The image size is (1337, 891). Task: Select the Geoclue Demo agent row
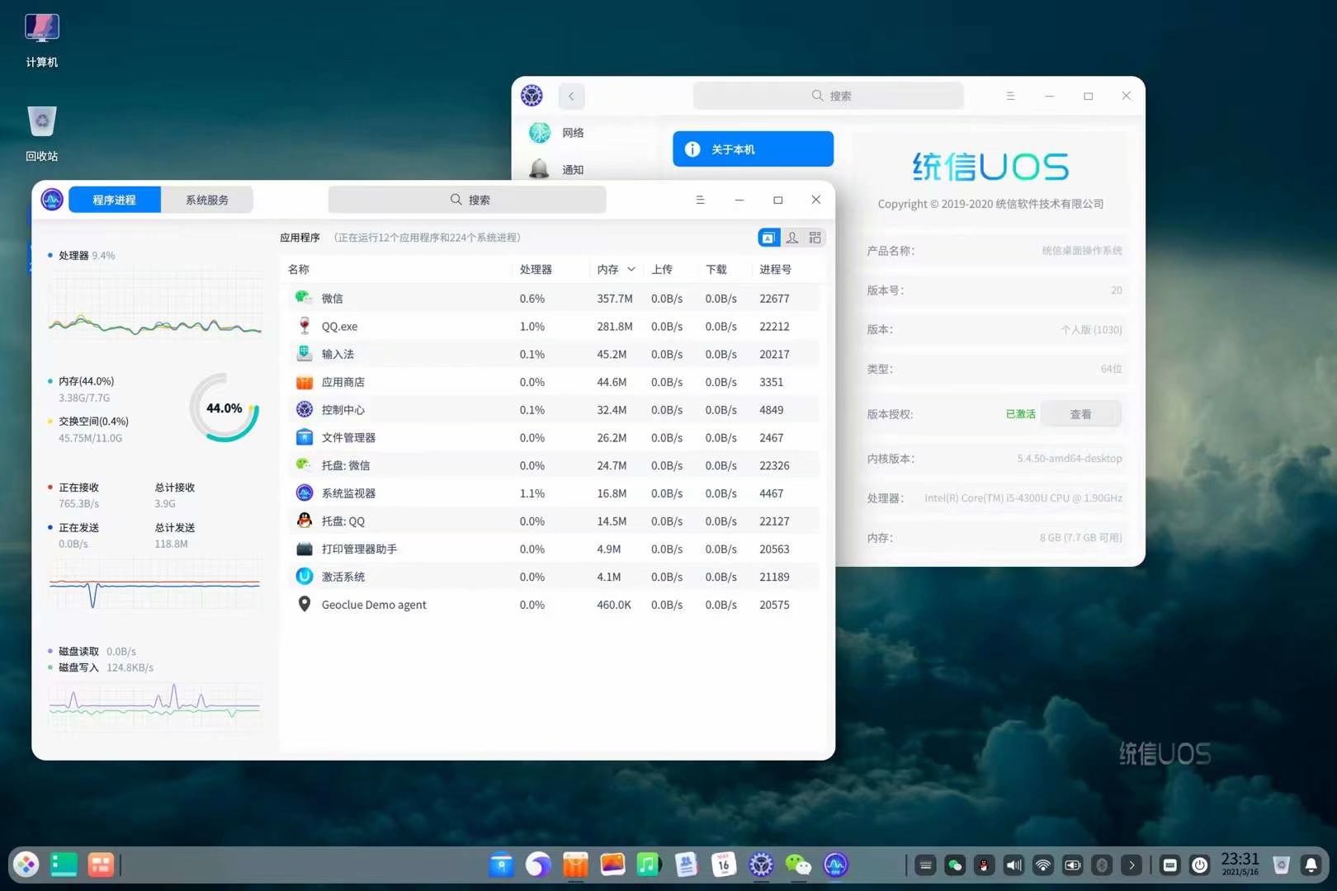coord(553,605)
